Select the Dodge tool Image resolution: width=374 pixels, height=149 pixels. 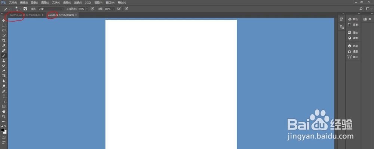[4, 86]
